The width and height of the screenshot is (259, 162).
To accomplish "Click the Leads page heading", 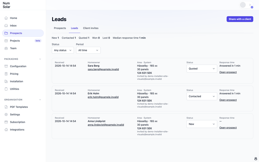I will pyautogui.click(x=59, y=19).
